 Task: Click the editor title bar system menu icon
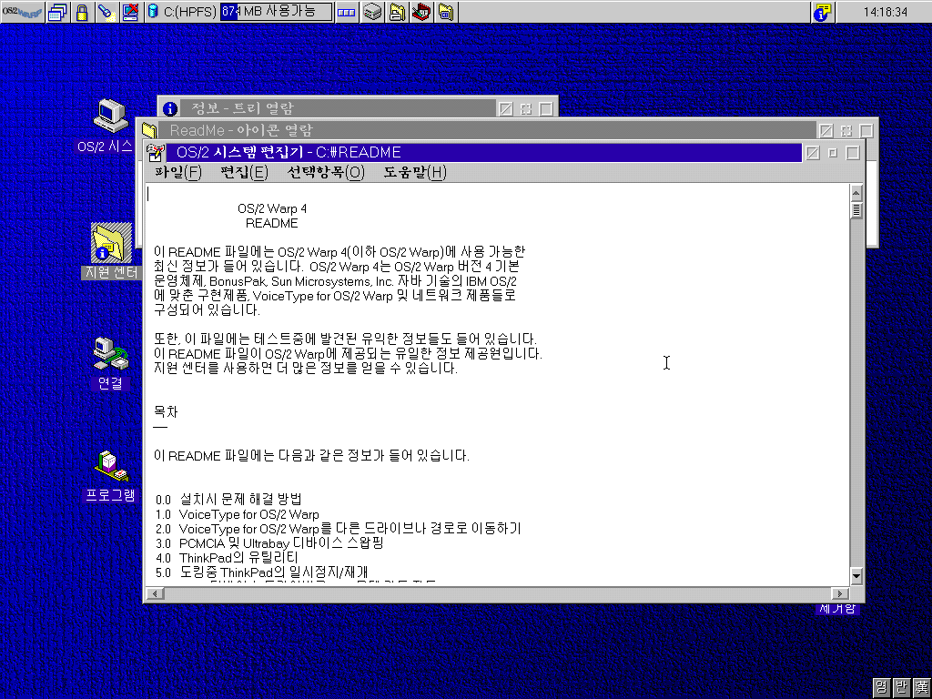(x=155, y=153)
